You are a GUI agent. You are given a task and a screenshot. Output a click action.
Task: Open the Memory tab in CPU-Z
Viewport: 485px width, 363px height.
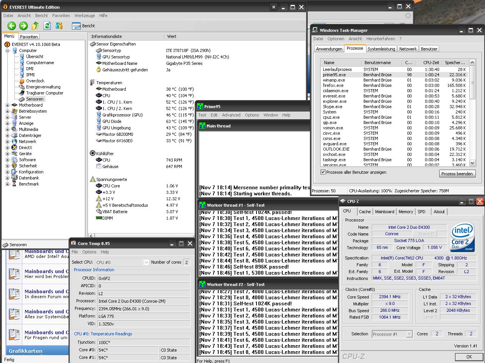pos(405,212)
